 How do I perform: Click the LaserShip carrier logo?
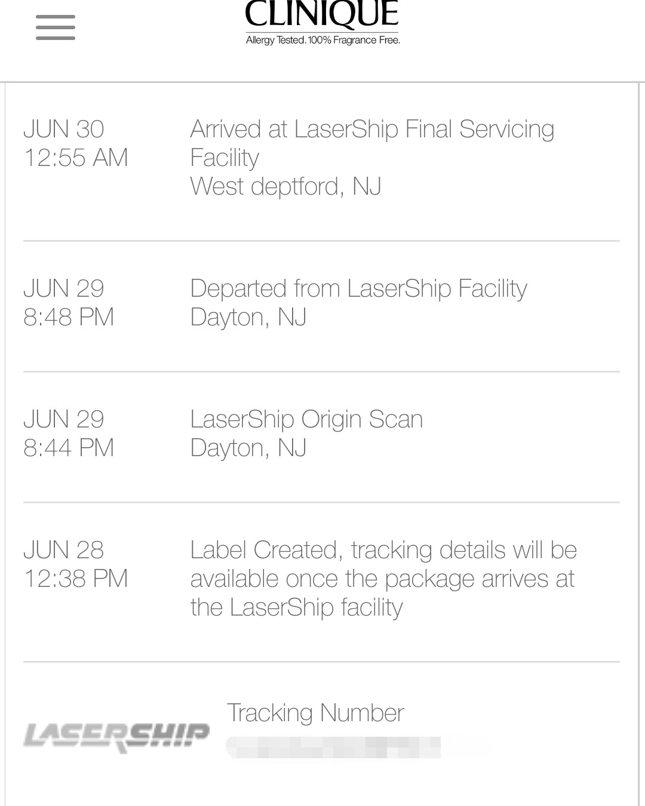pos(116,736)
